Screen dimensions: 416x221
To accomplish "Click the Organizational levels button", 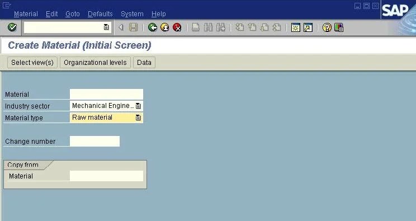I will coord(95,63).
